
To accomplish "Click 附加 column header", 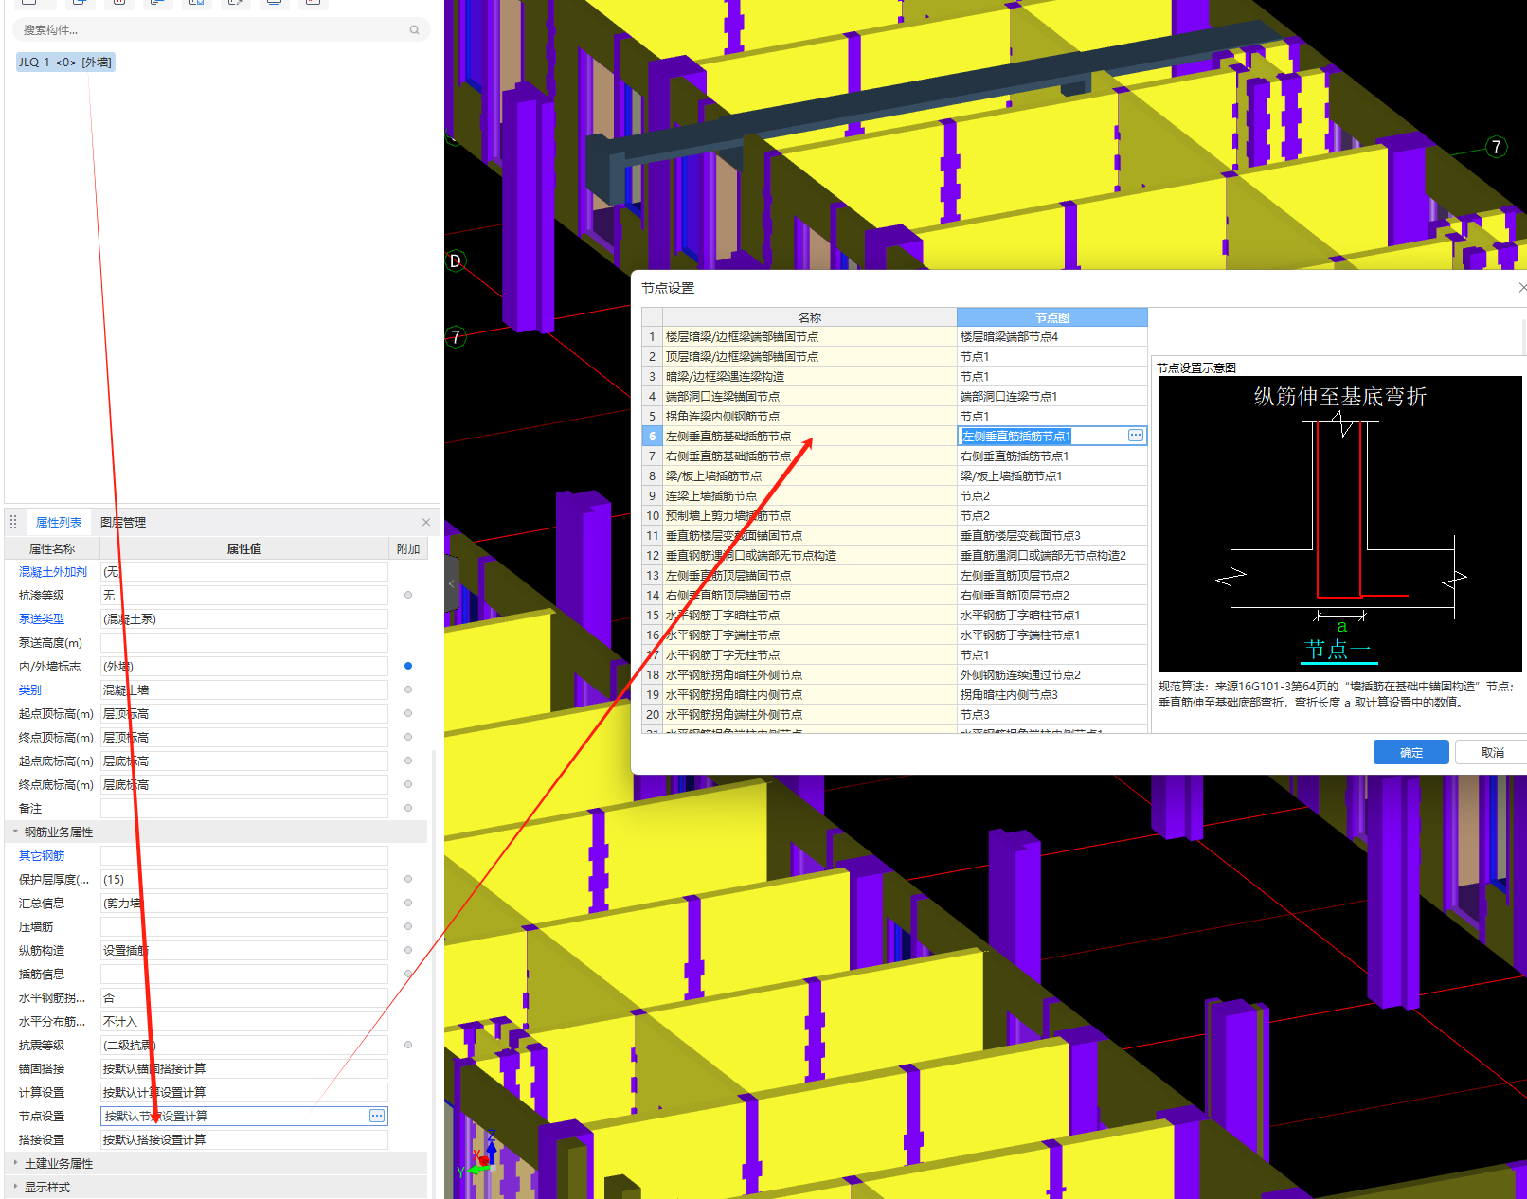I will [408, 548].
